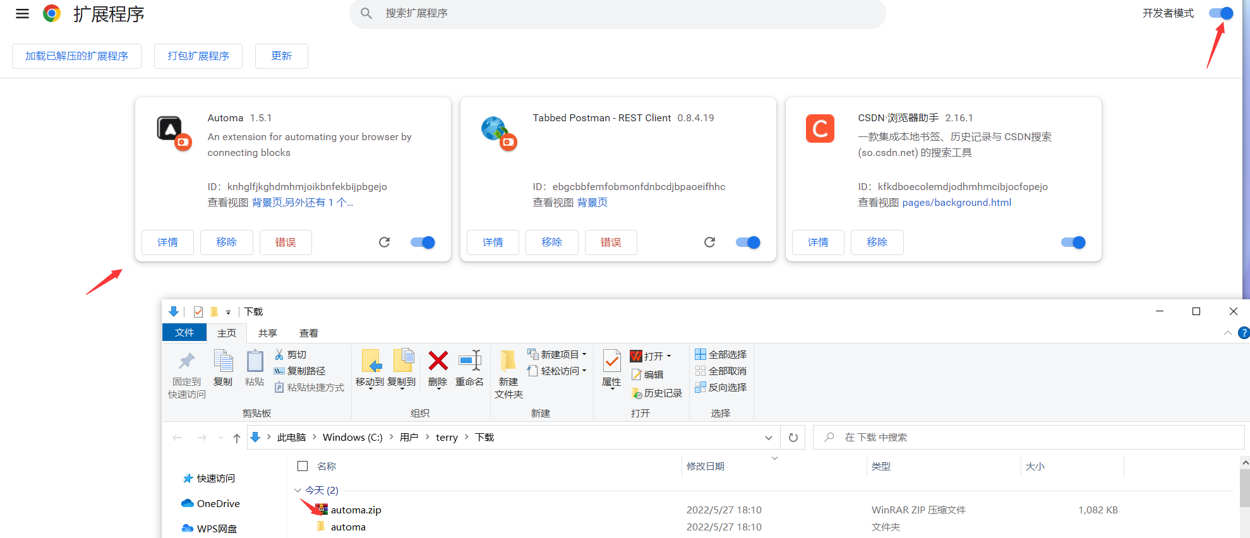Toggle the 开发者模式 developer mode switch
Screen dimensions: 1250x538
coord(1220,13)
